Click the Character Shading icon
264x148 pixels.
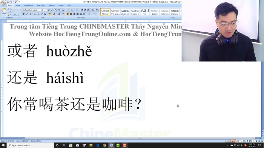(59, 14)
